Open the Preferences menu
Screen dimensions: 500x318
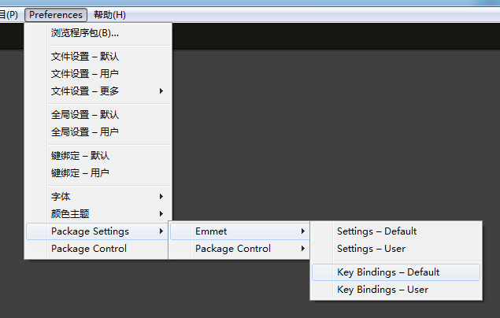pos(56,15)
